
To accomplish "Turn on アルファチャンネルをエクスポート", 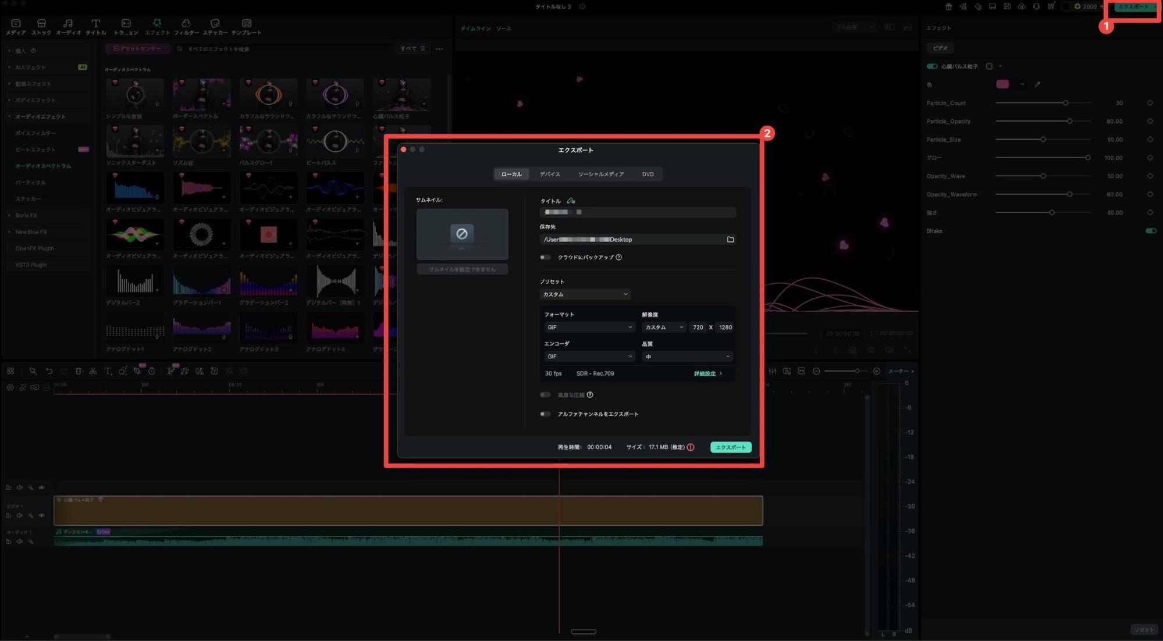I will click(545, 414).
